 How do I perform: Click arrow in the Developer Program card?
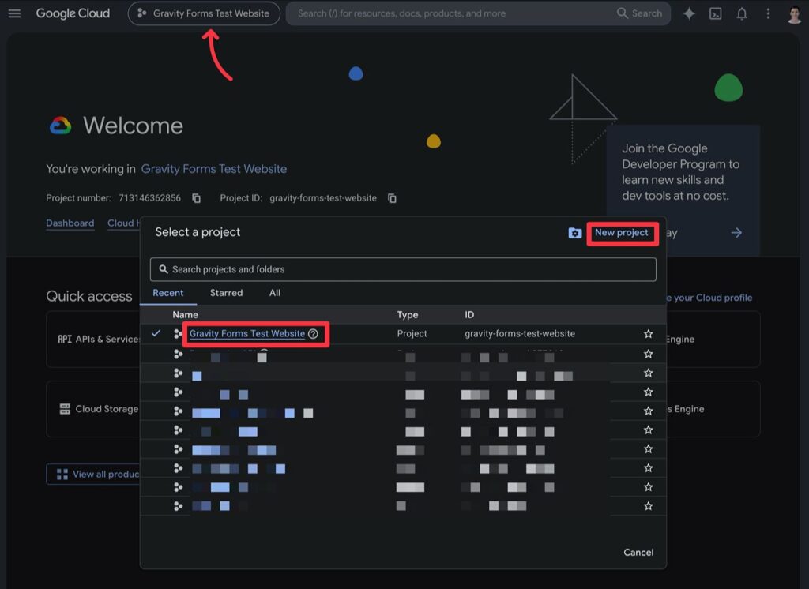coord(736,233)
